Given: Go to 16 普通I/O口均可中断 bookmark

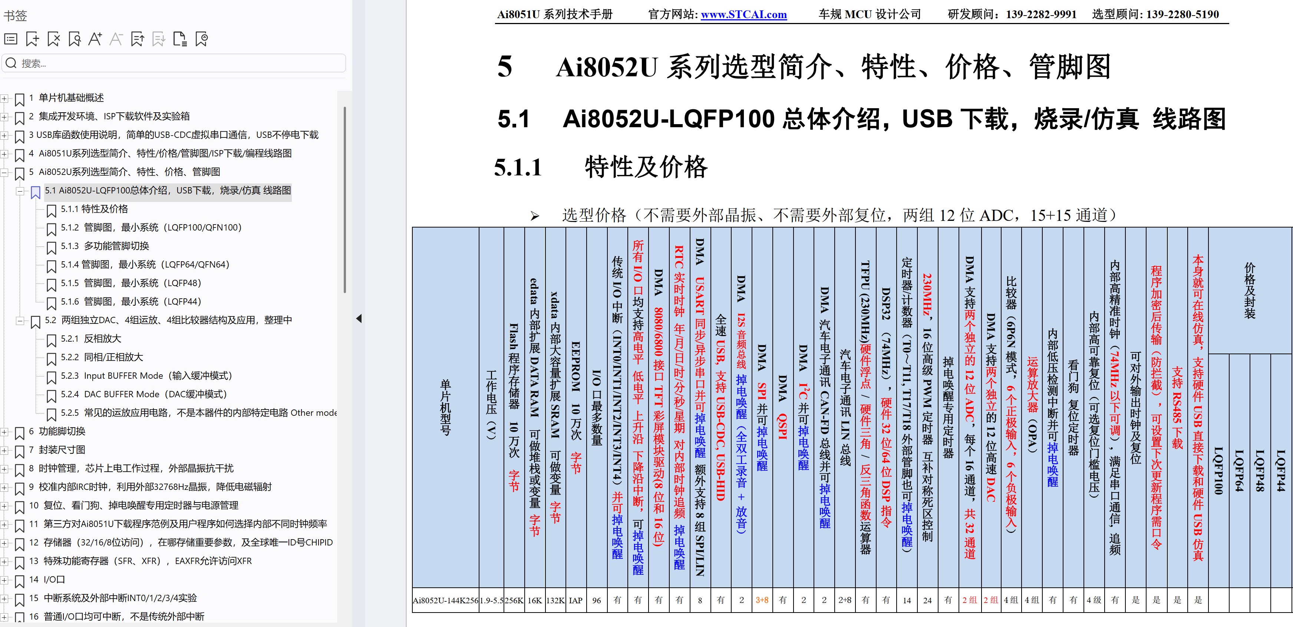Looking at the screenshot, I should pos(116,617).
